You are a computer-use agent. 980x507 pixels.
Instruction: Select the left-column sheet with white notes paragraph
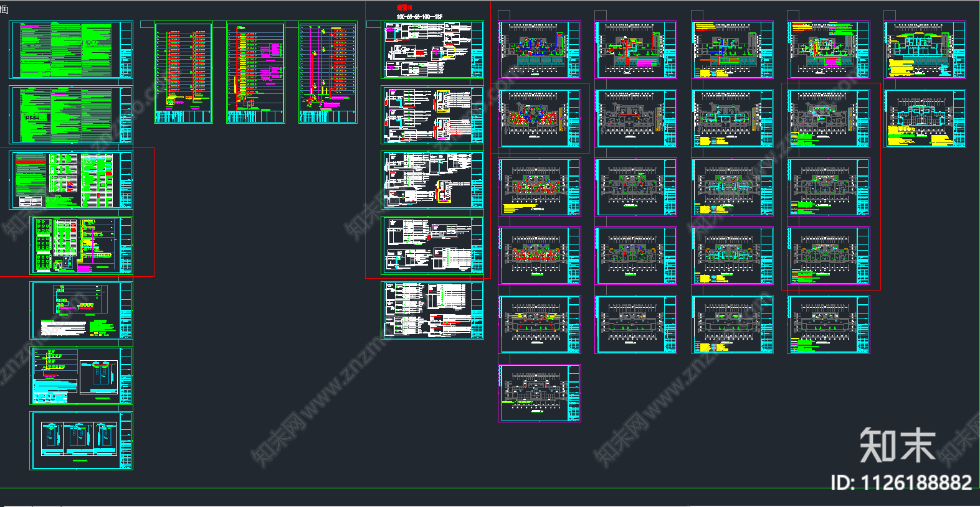[x=81, y=310]
